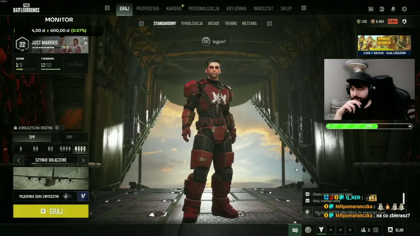Select the Rywalizacja game mode
Image resolution: width=420 pixels, height=236 pixels.
tap(192, 24)
